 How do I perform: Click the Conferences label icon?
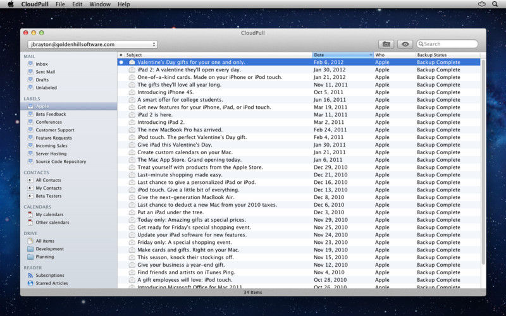tap(30, 122)
